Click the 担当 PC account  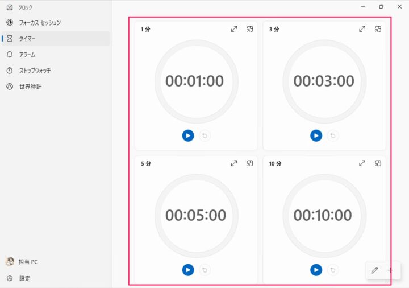(x=27, y=262)
